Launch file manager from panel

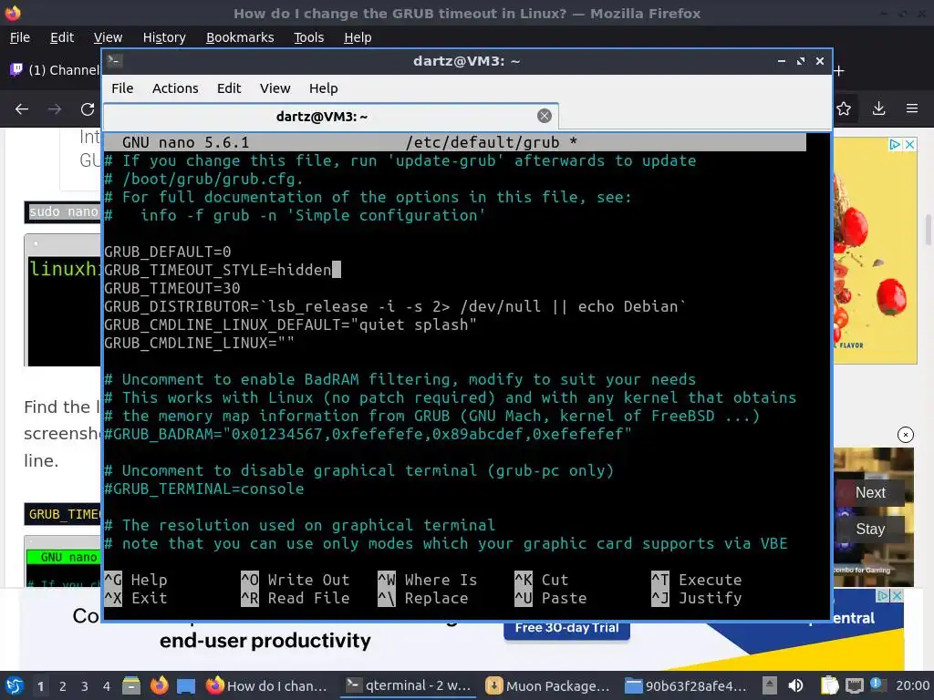click(131, 685)
